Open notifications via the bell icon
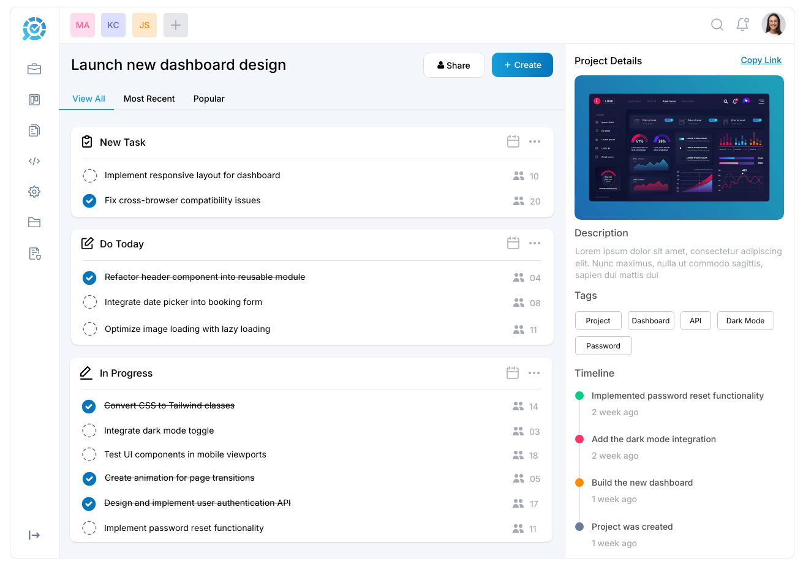The height and width of the screenshot is (564, 803). (x=742, y=24)
